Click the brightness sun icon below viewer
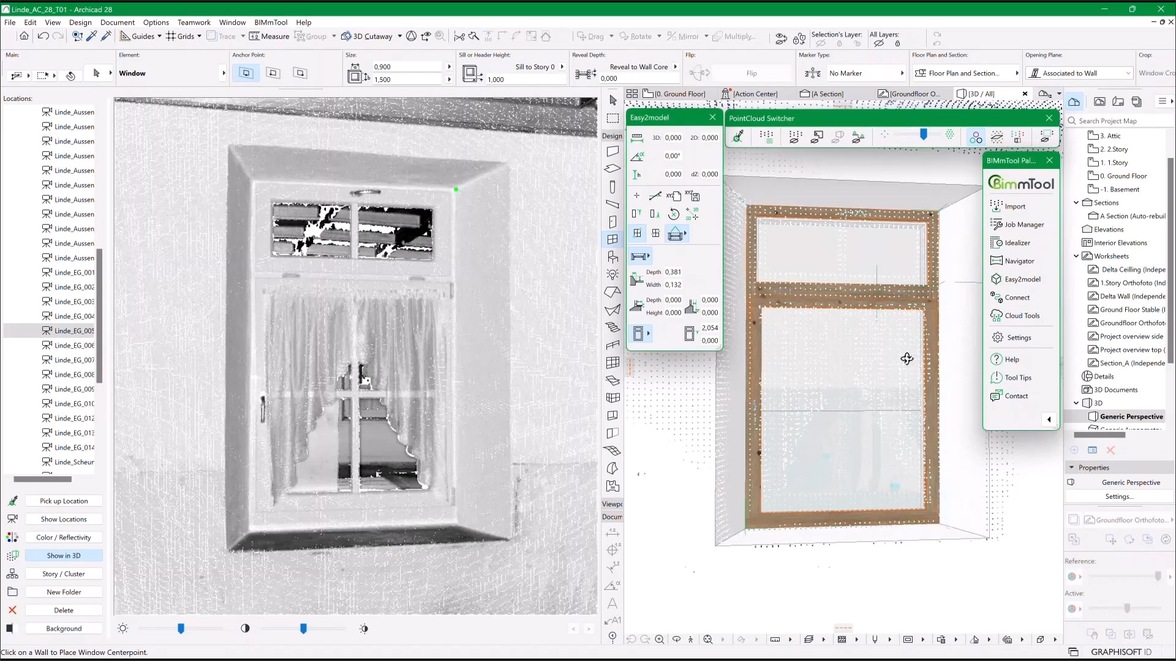 tap(123, 629)
